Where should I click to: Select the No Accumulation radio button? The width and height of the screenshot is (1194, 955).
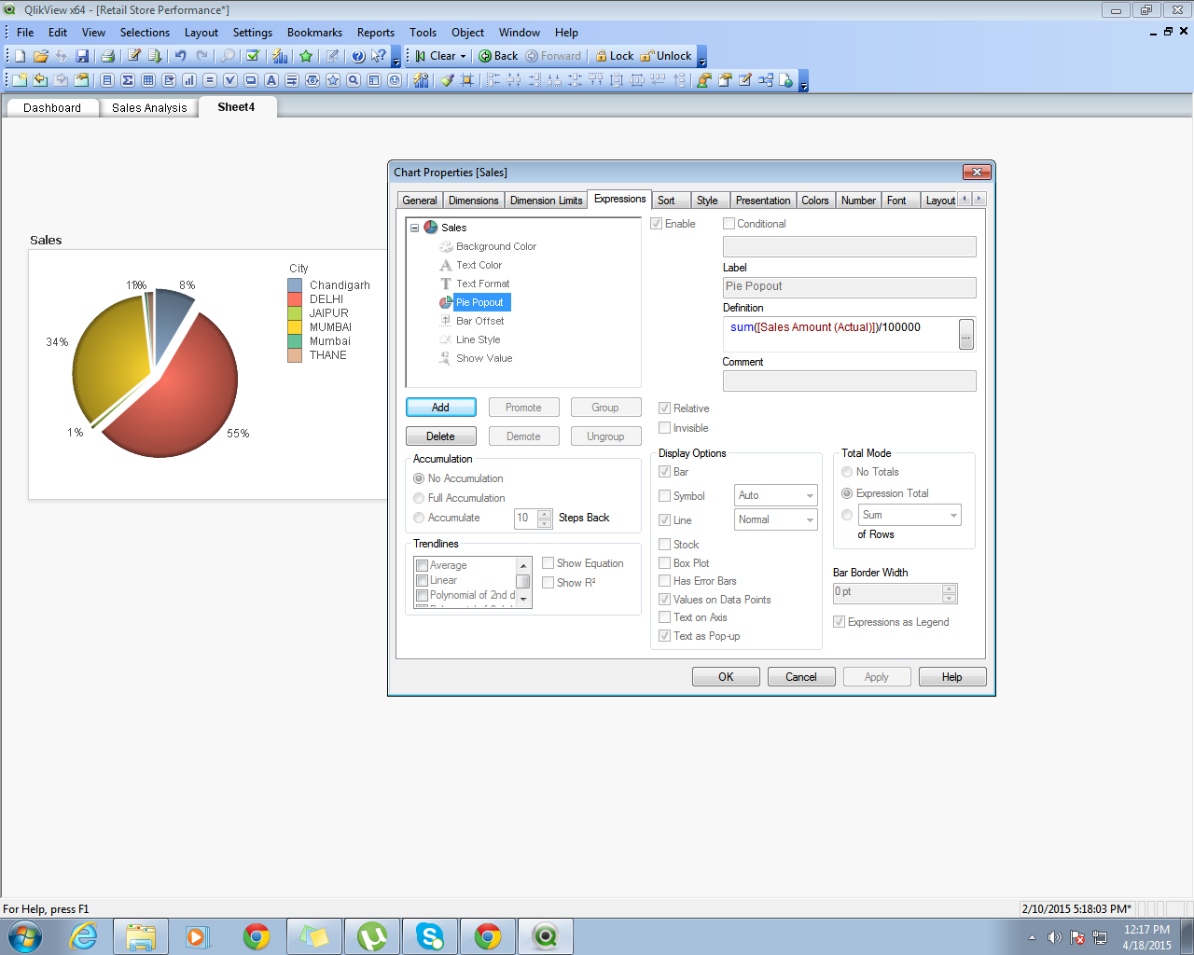419,478
